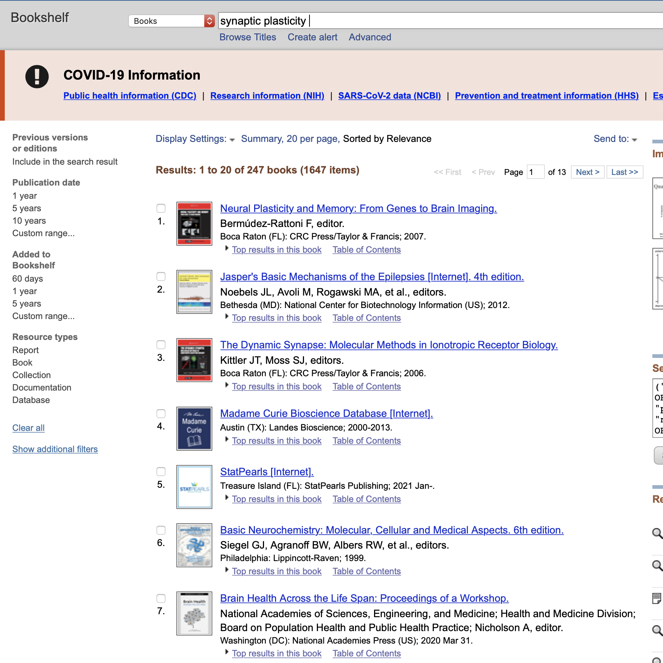Open Table of Contents for Brain Health
The height and width of the screenshot is (663, 663).
[x=367, y=653]
